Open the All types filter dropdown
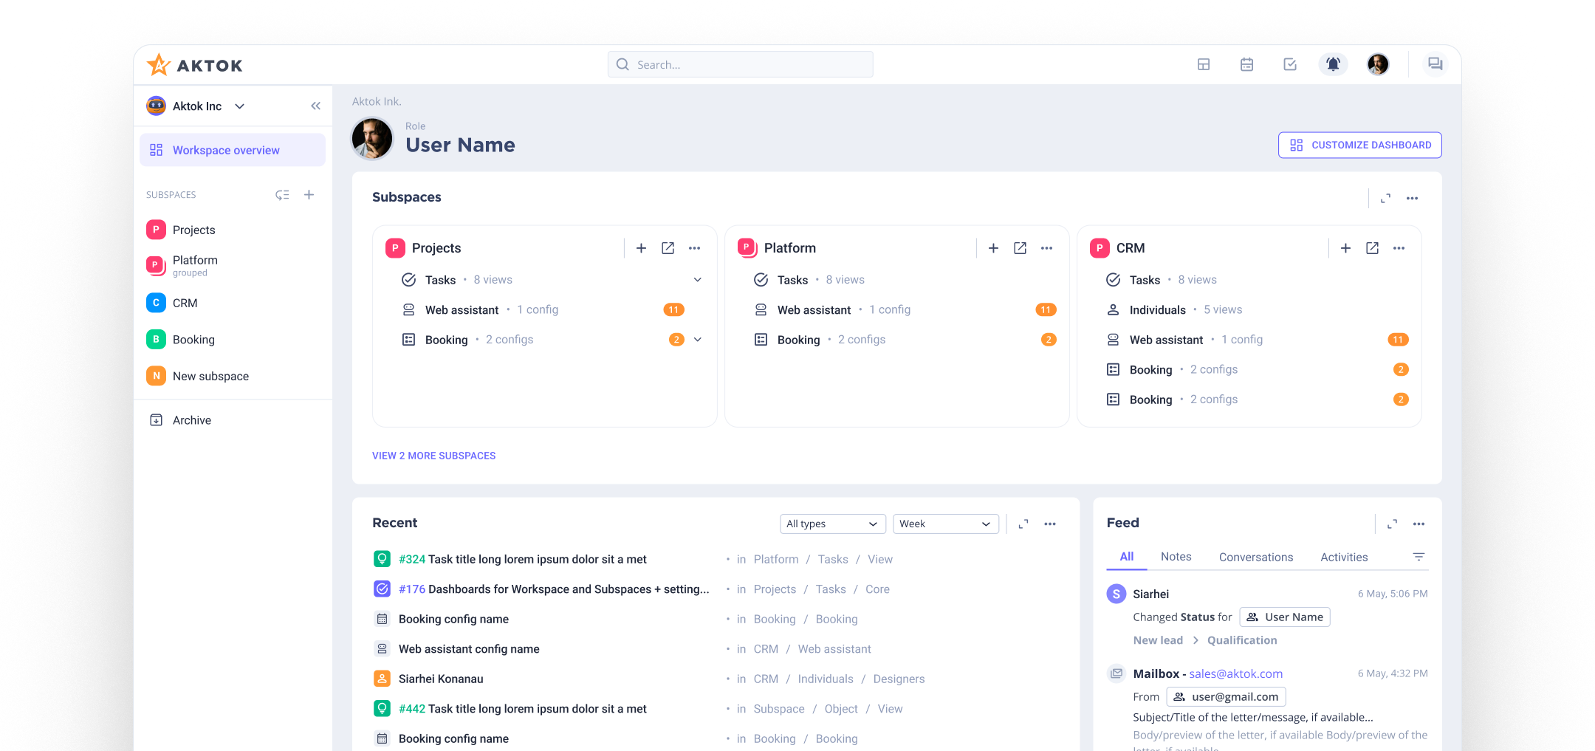The height and width of the screenshot is (751, 1595). (832, 524)
